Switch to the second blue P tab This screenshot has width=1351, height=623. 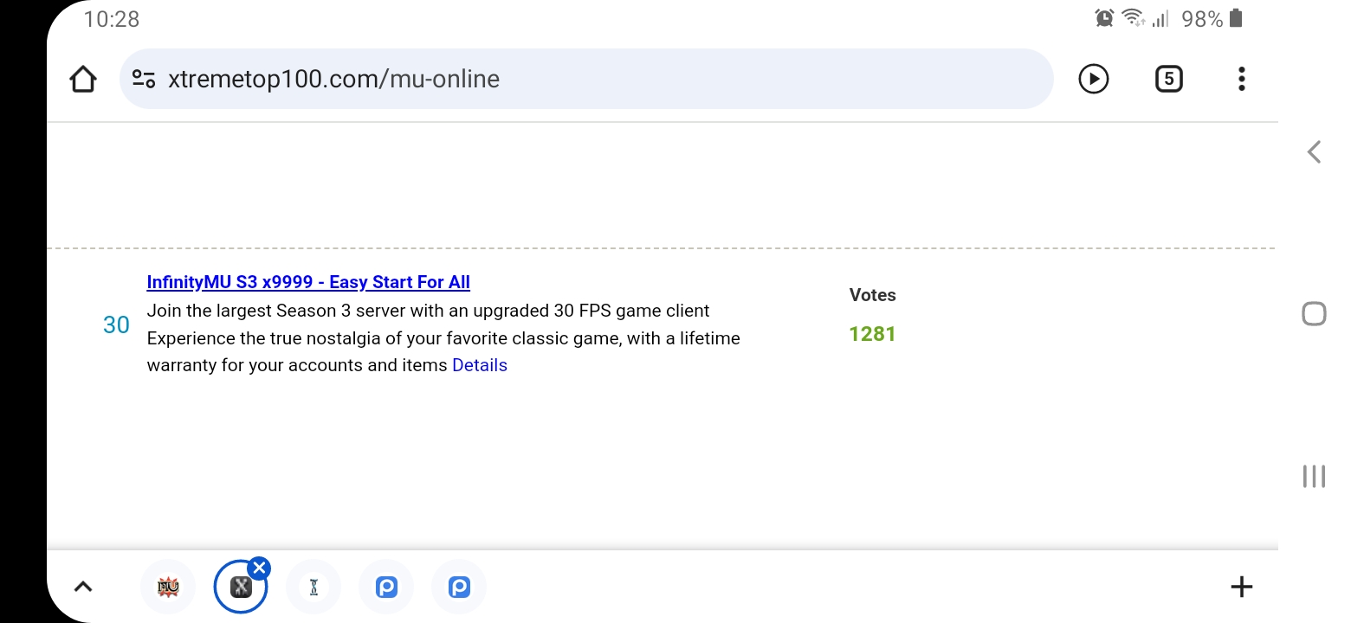pyautogui.click(x=459, y=587)
